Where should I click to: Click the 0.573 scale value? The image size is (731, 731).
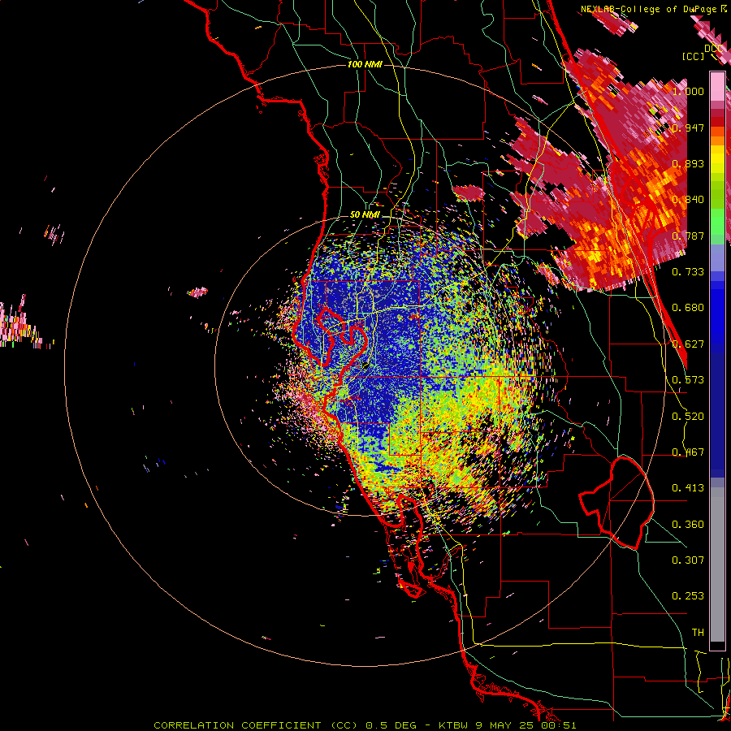pos(688,379)
